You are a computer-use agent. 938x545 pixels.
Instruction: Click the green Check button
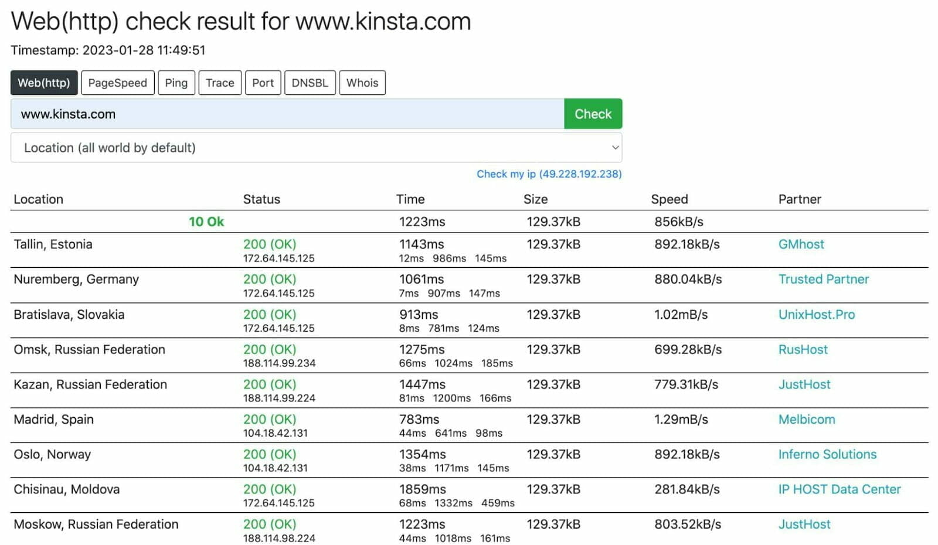tap(593, 114)
